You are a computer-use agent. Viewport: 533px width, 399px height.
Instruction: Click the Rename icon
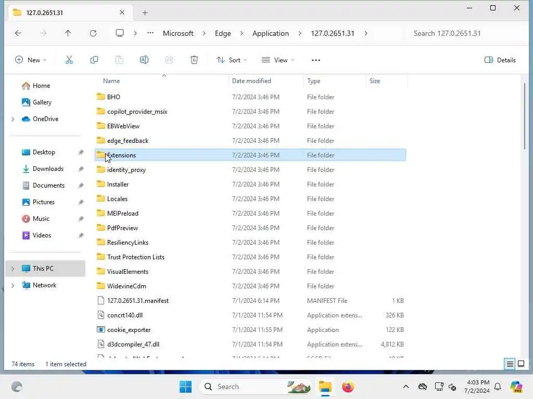(144, 60)
